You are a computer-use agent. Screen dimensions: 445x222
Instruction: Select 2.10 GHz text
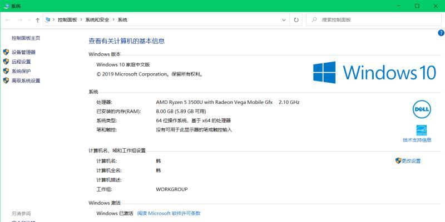[289, 102]
